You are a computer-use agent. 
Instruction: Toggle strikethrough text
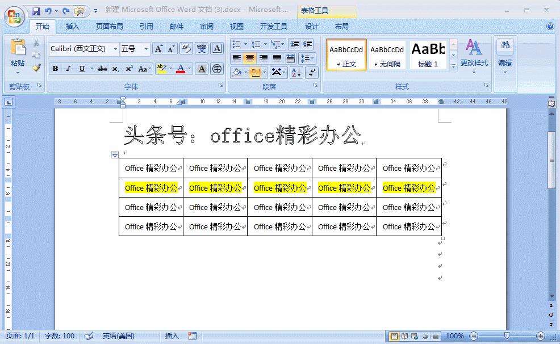102,69
